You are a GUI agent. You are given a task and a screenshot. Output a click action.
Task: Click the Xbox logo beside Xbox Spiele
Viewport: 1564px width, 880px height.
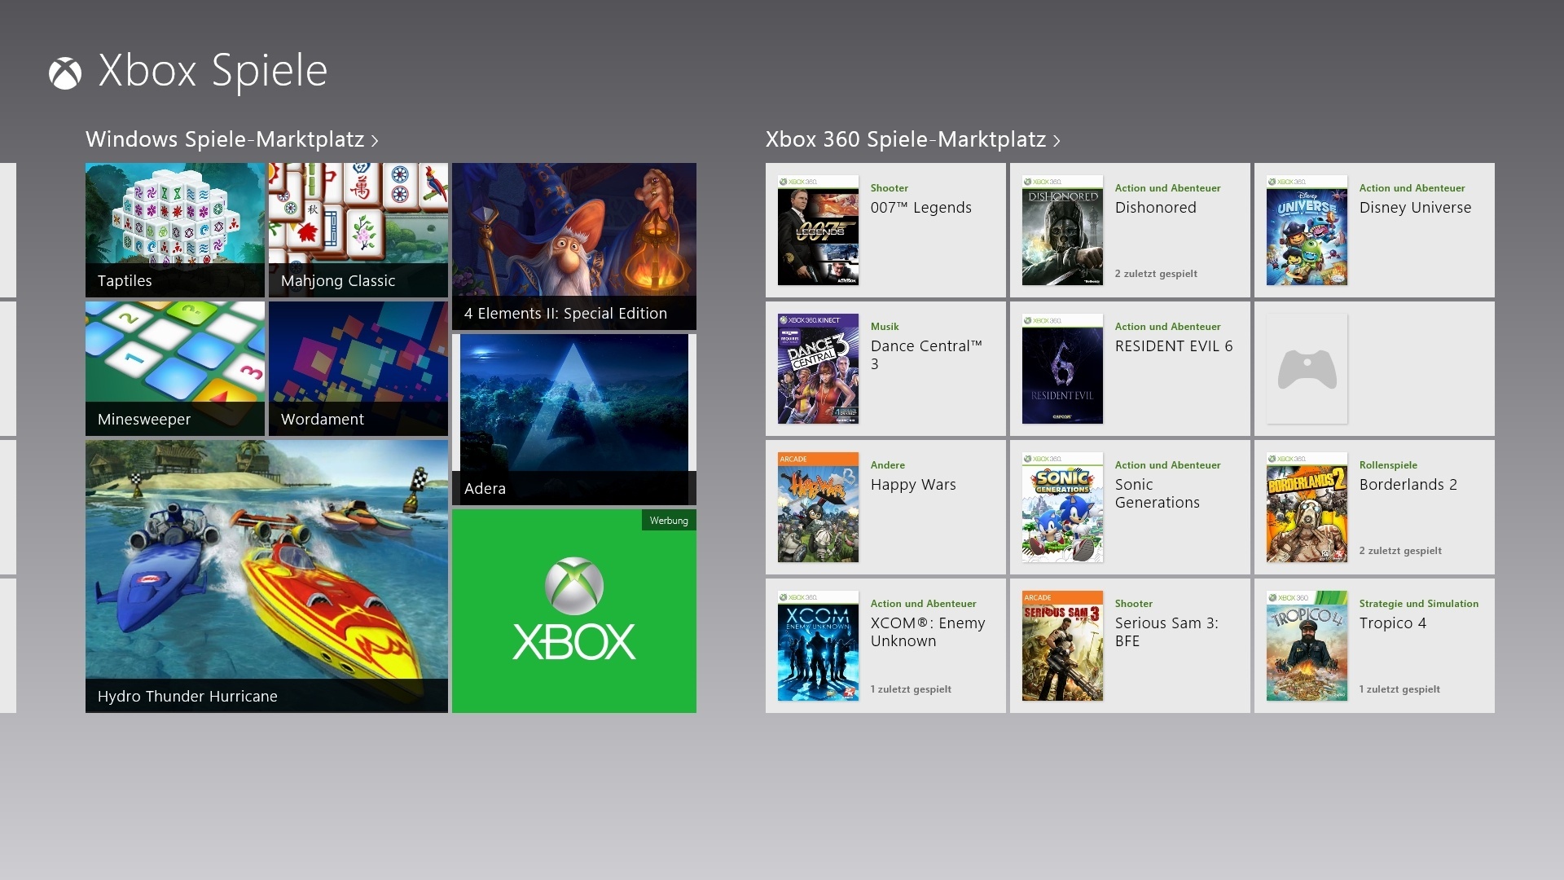65,74
